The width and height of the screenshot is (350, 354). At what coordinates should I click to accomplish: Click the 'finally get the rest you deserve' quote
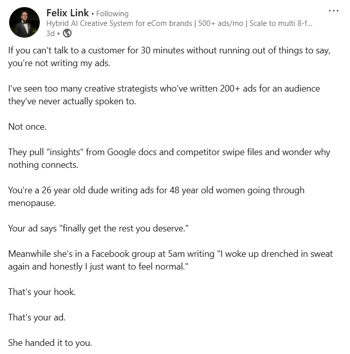point(124,228)
